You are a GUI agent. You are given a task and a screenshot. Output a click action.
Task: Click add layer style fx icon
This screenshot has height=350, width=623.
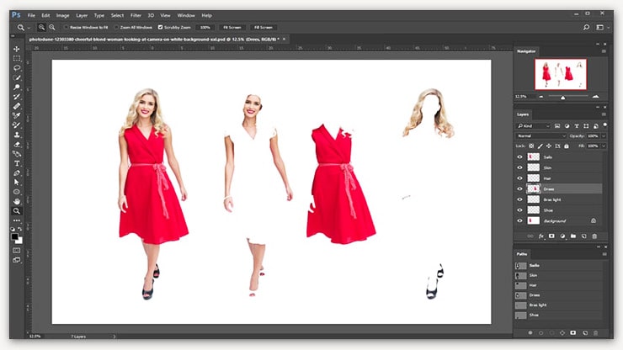pyautogui.click(x=540, y=236)
